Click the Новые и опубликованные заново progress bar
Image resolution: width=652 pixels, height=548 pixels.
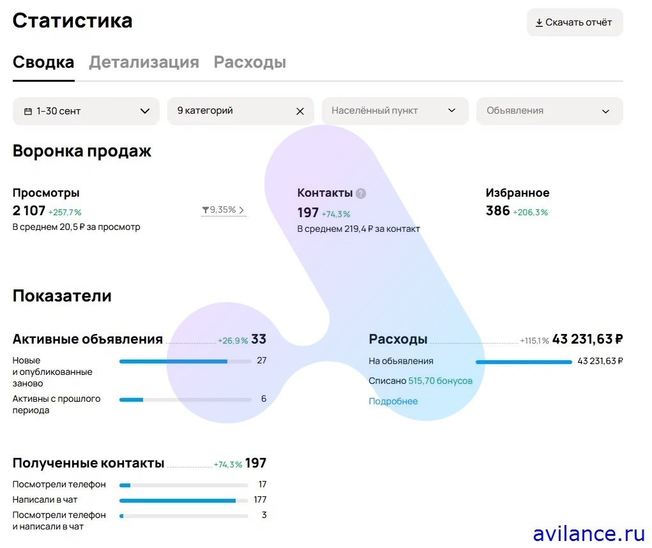click(185, 362)
